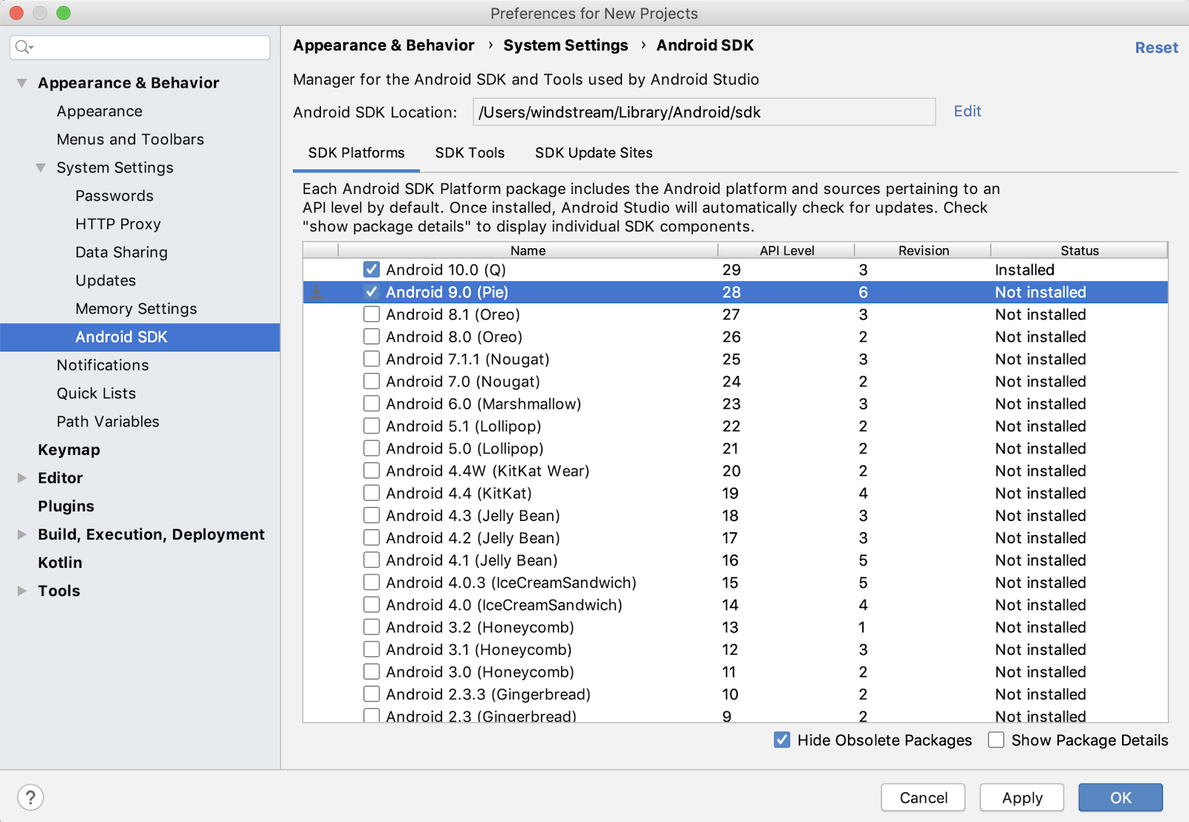Select Android 4.1 (Jelly Bean) row text
Viewport: 1189px width, 822px height.
[x=472, y=560]
